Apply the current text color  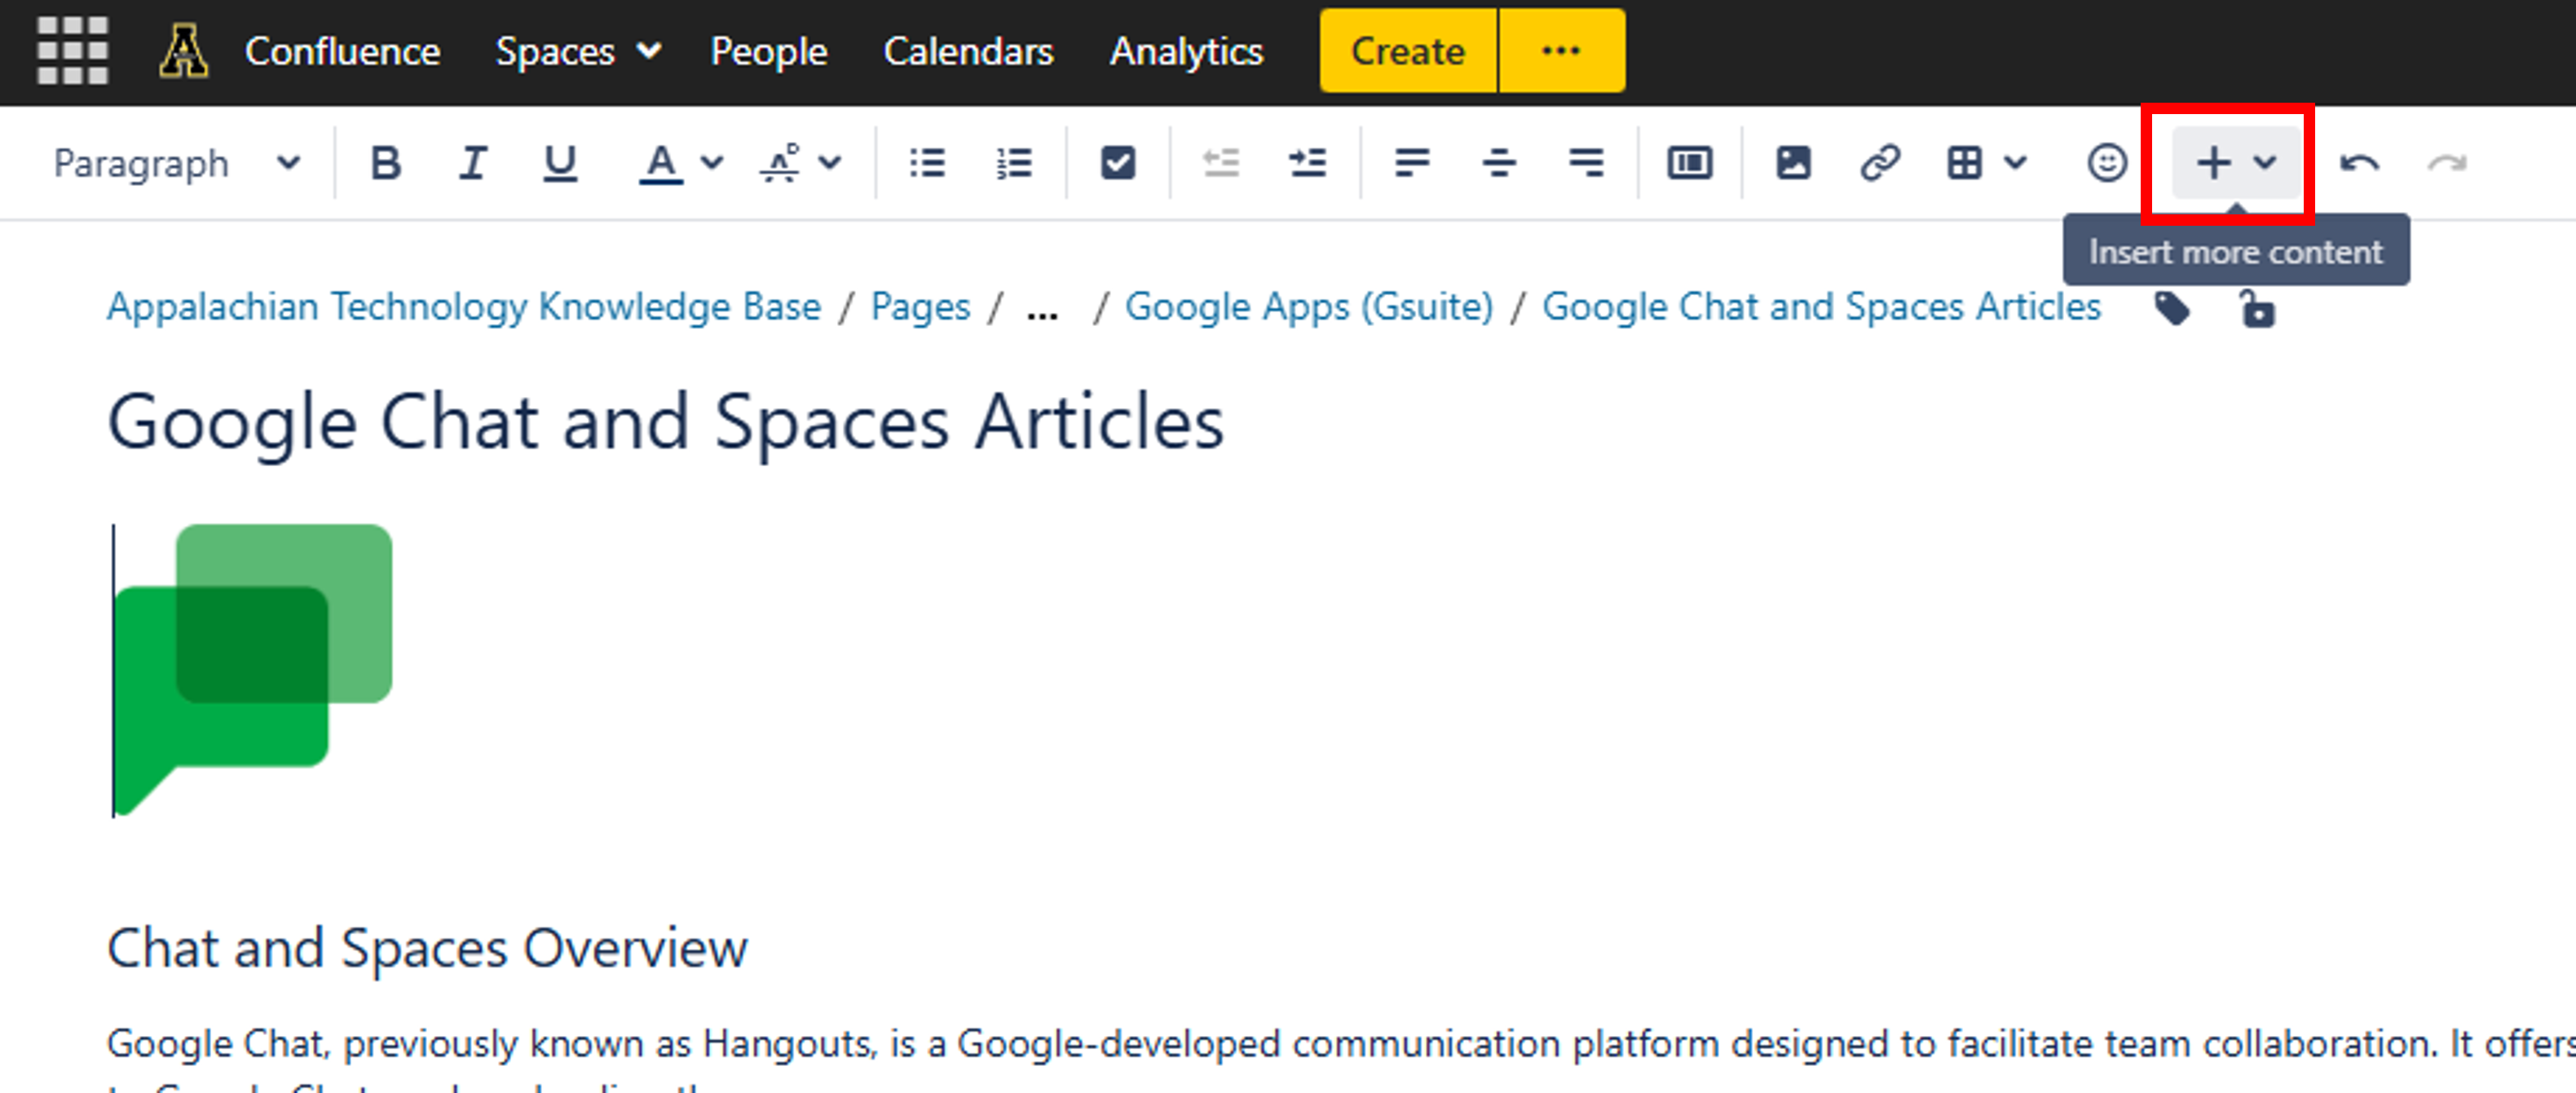(661, 163)
